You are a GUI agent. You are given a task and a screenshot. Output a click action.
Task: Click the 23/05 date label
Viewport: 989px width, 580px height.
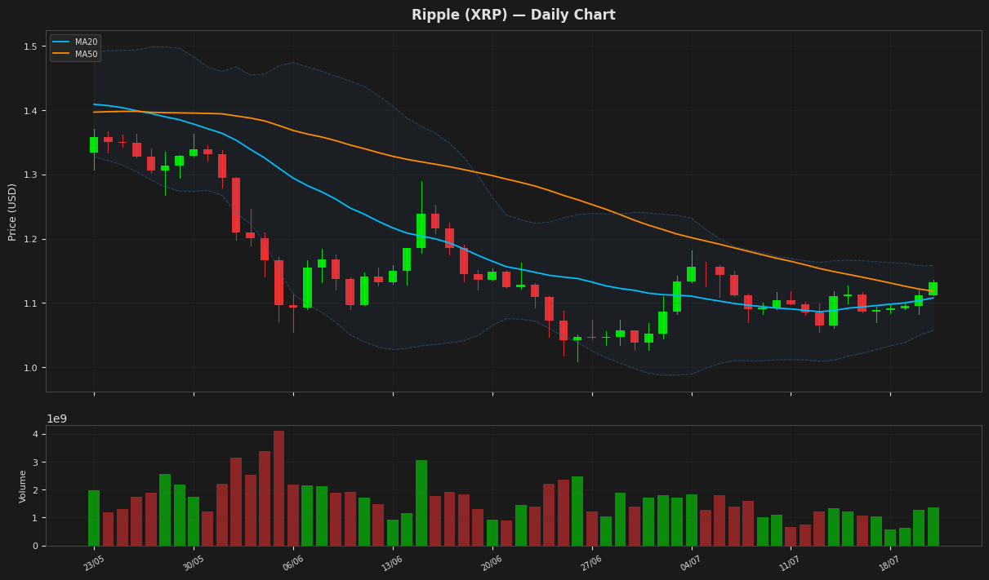[x=95, y=564]
